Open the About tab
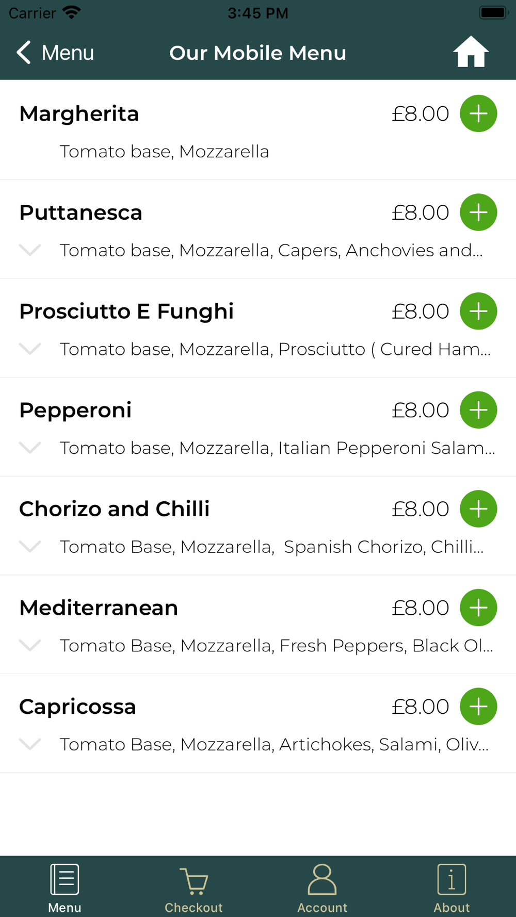Viewport: 516px width, 917px height. 451,888
